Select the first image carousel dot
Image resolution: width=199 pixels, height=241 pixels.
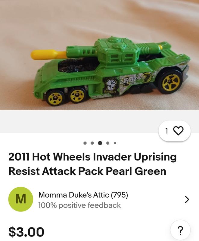tap(85, 143)
